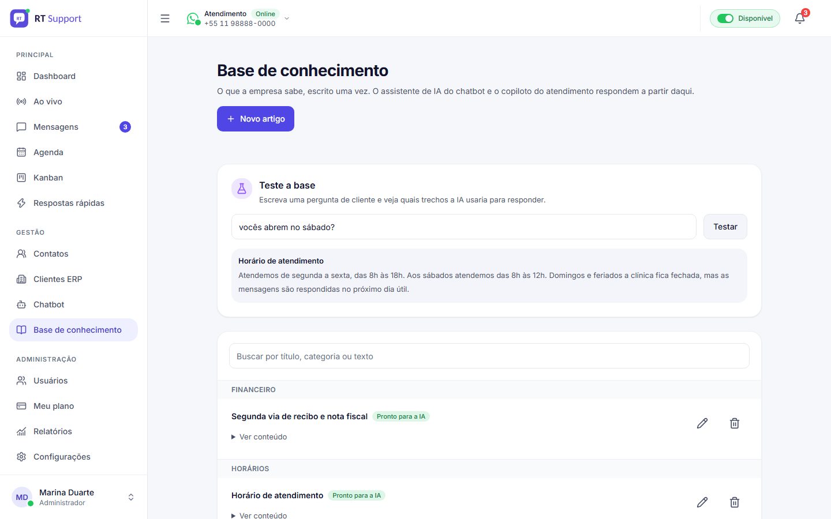
Task: Open the notifications bell
Action: pos(800,18)
